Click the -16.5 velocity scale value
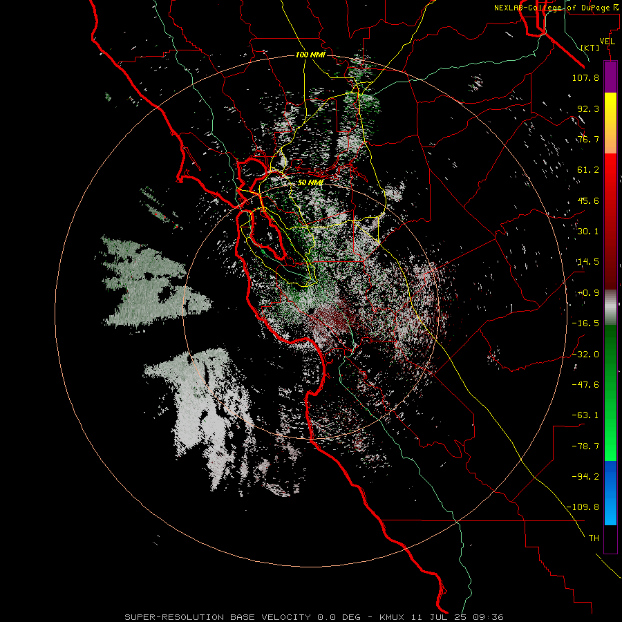The height and width of the screenshot is (622, 622). pyautogui.click(x=585, y=323)
